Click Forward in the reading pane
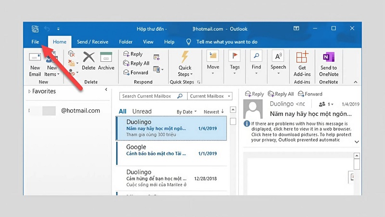Screen dimensions: 385x217 click(x=310, y=94)
